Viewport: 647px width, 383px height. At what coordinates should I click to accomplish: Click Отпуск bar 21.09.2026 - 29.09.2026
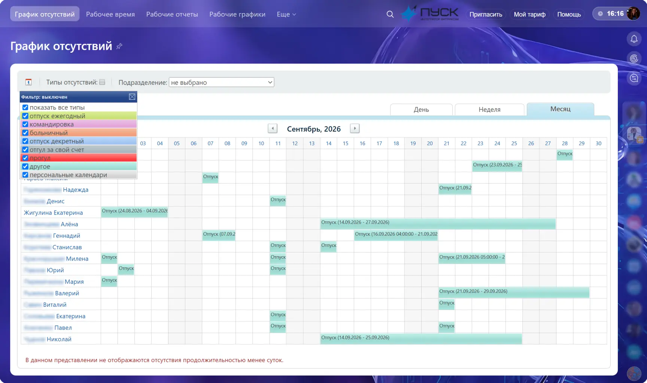(x=514, y=292)
